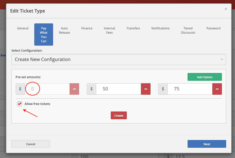Screen dimensions: 235x158
Task: Remove the $0 pre-set amount
Action: [x=74, y=89]
